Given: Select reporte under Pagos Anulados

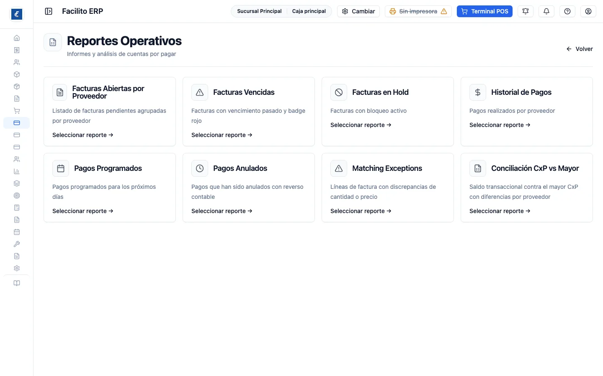Looking at the screenshot, I should tap(222, 211).
